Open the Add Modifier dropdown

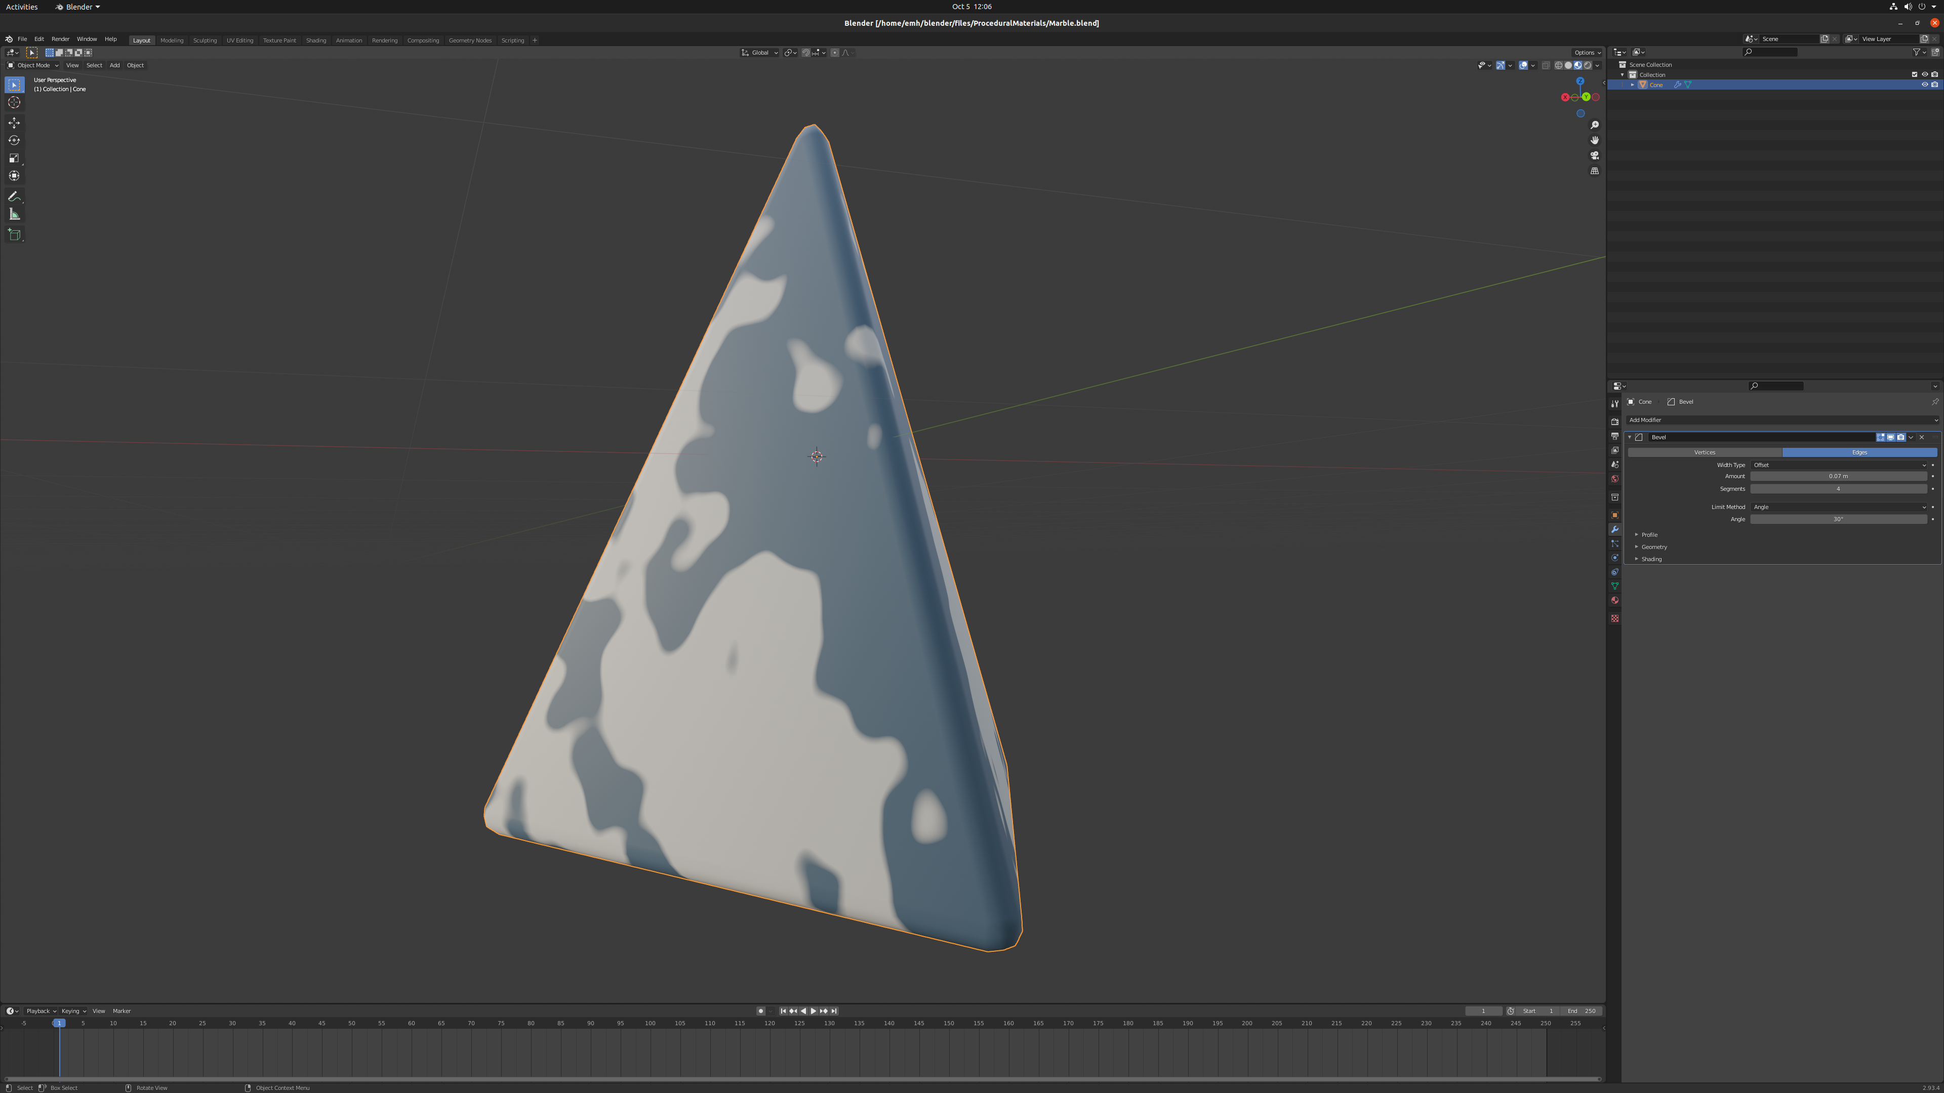coord(1782,420)
